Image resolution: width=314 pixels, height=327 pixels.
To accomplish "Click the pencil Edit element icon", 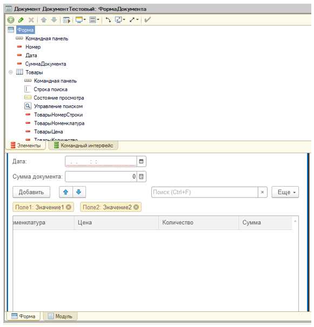I will tap(21, 20).
